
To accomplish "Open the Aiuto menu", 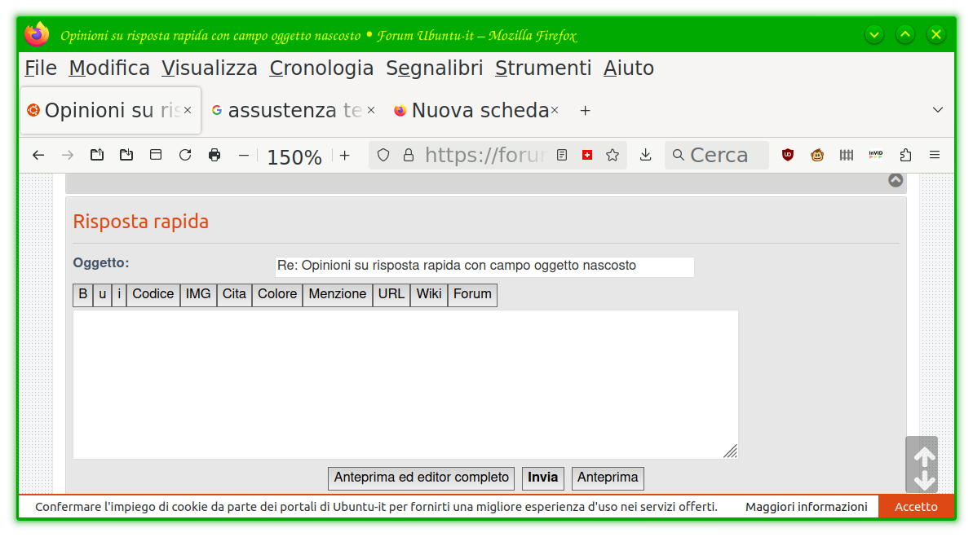I will [629, 68].
